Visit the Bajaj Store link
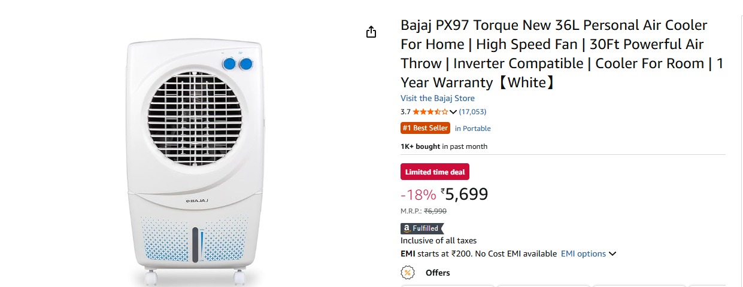The height and width of the screenshot is (287, 743). pyautogui.click(x=438, y=98)
